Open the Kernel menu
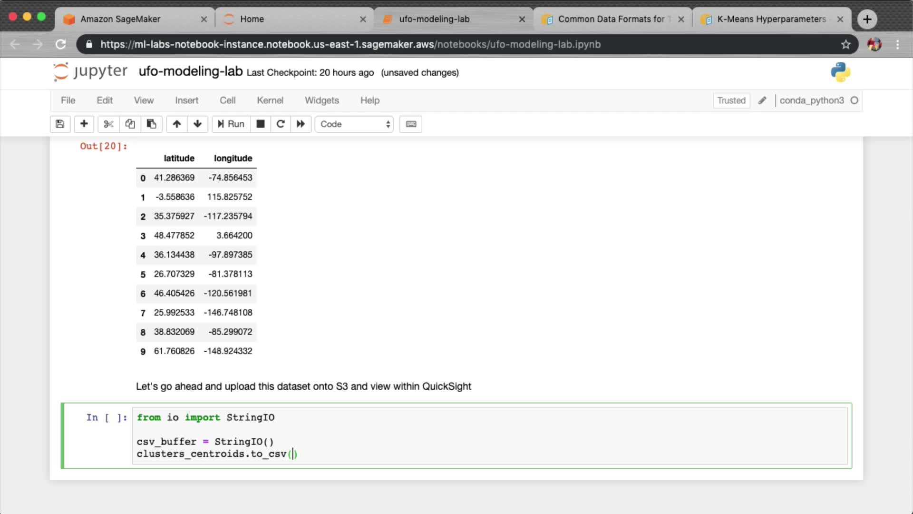 coord(270,100)
